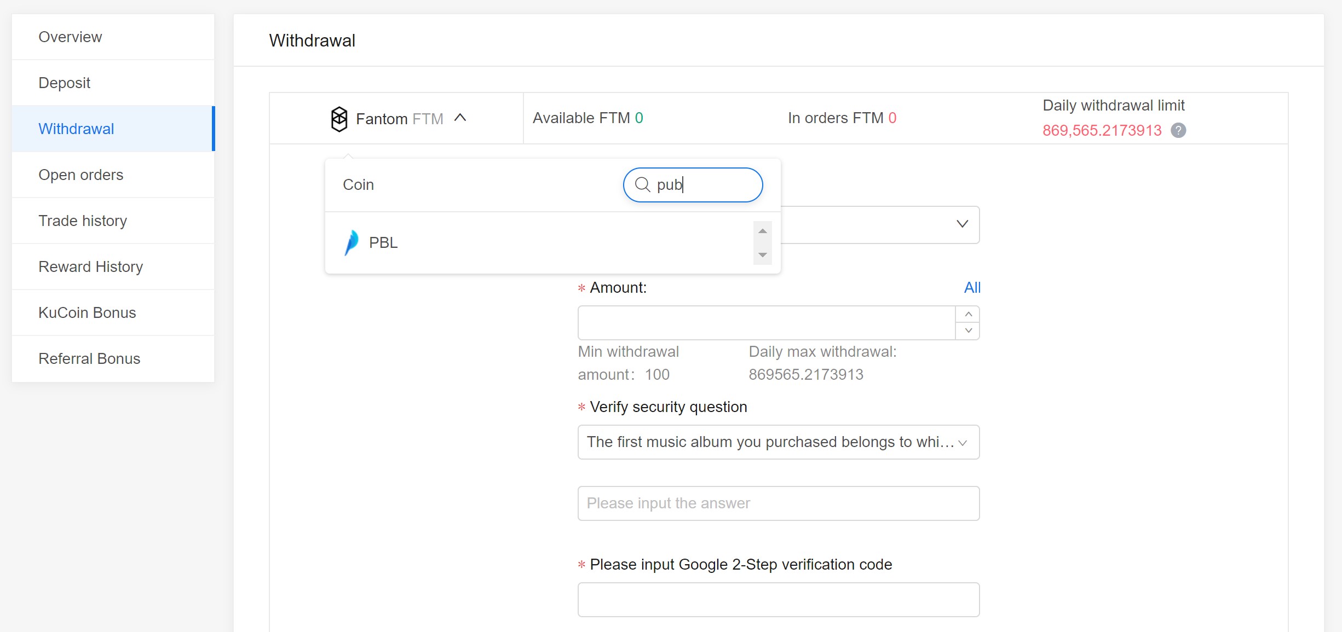Screen dimensions: 1342x632
Task: Open the Deposit menu item
Action: click(x=64, y=83)
